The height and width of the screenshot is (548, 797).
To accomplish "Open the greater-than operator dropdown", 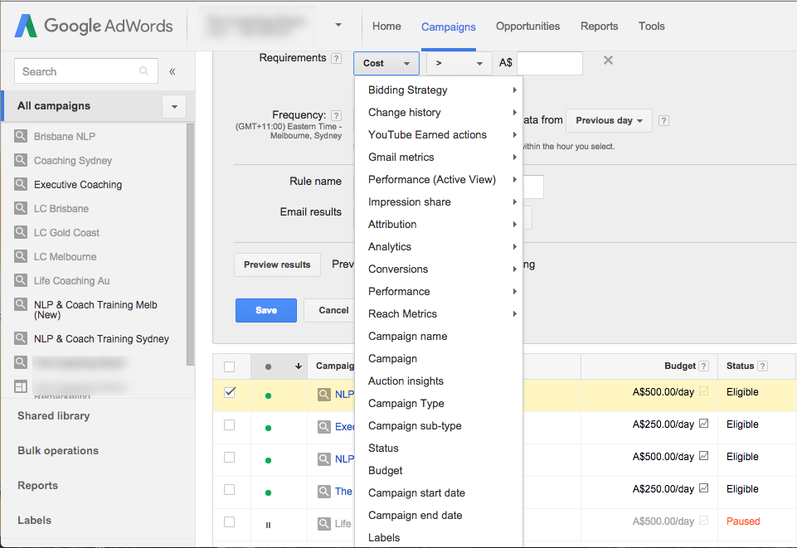I will (x=459, y=64).
